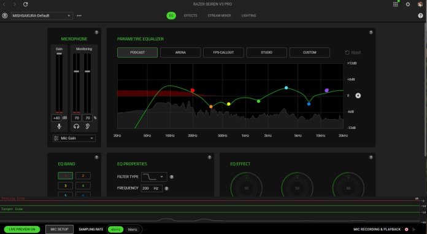Image resolution: width=427 pixels, height=234 pixels.
Task: Open the MISHSAKURA-Default profile dropdown
Action: pyautogui.click(x=42, y=15)
